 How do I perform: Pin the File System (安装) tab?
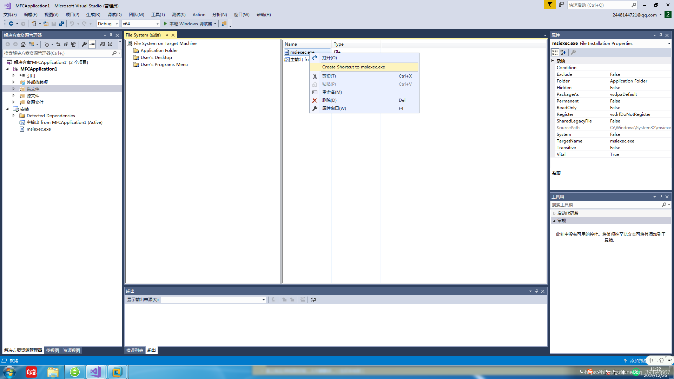[167, 35]
